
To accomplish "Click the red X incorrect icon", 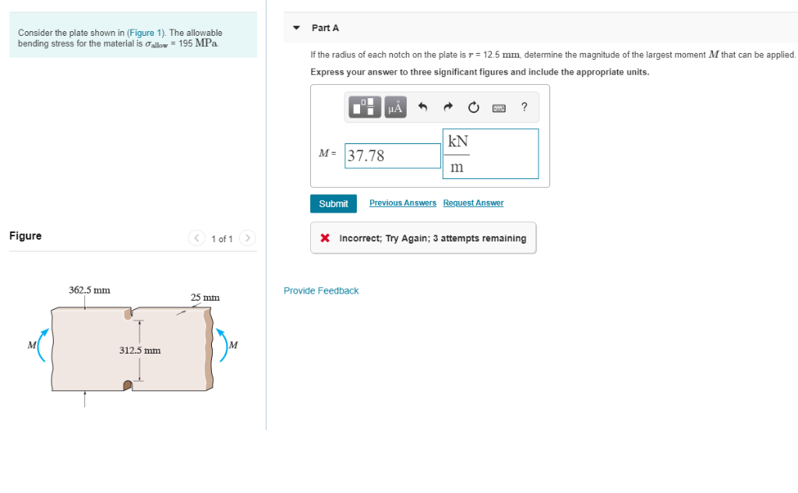I will click(x=325, y=238).
